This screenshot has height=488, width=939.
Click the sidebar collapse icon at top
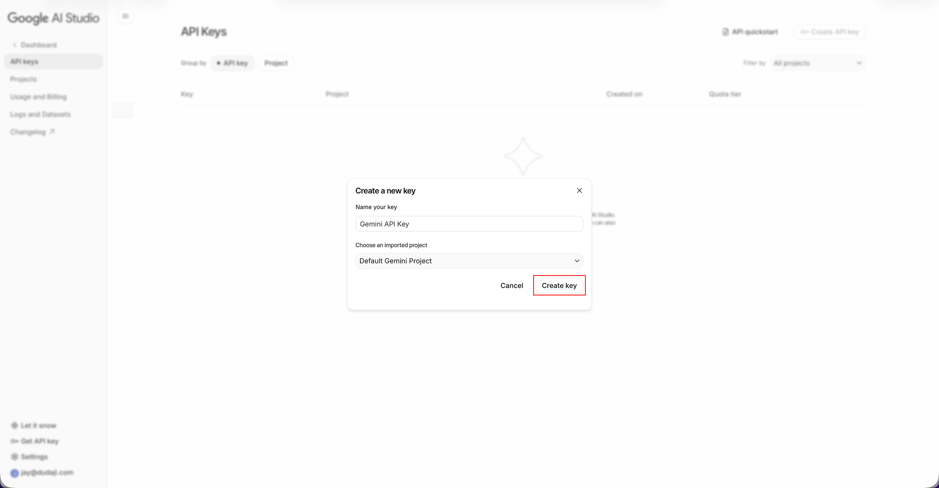[125, 16]
